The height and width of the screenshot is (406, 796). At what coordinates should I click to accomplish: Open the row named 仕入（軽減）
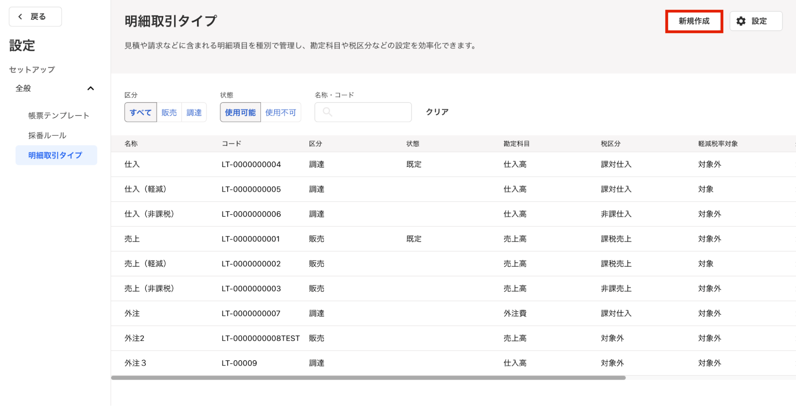[454, 189]
